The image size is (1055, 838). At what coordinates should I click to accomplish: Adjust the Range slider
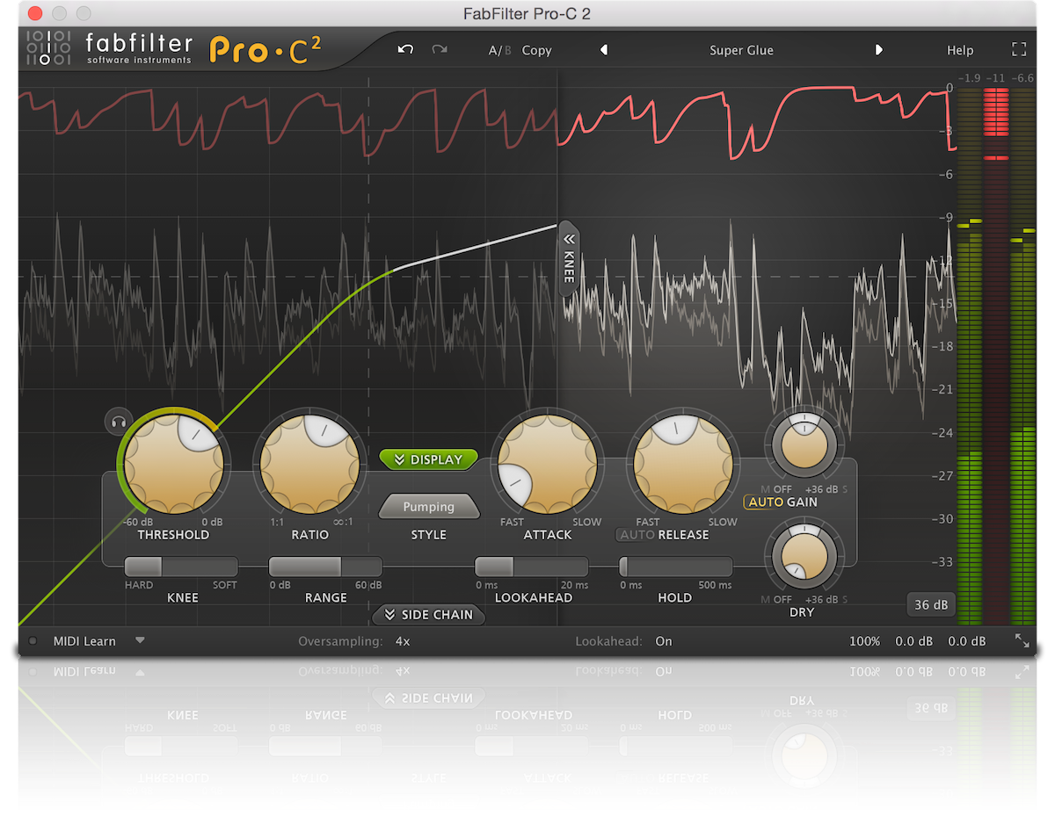point(324,567)
